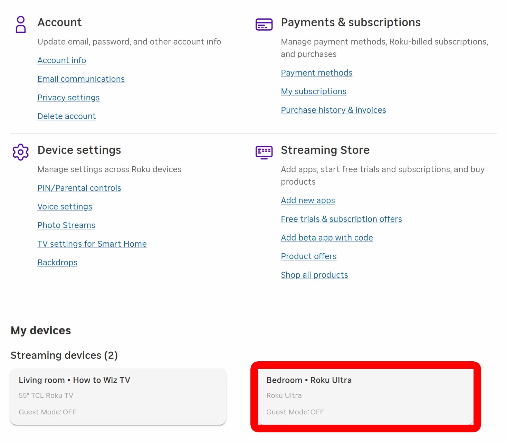
Task: Click Add new apps link
Action: pos(308,200)
